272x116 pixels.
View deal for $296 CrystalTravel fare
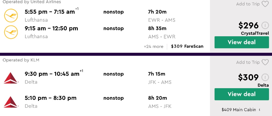coord(242,42)
